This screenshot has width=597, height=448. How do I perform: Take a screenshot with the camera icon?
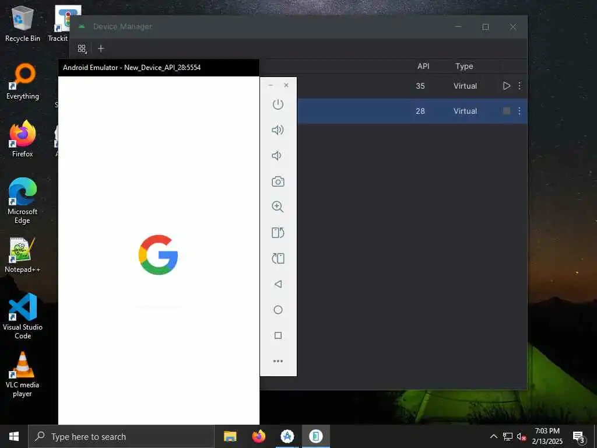pos(278,181)
